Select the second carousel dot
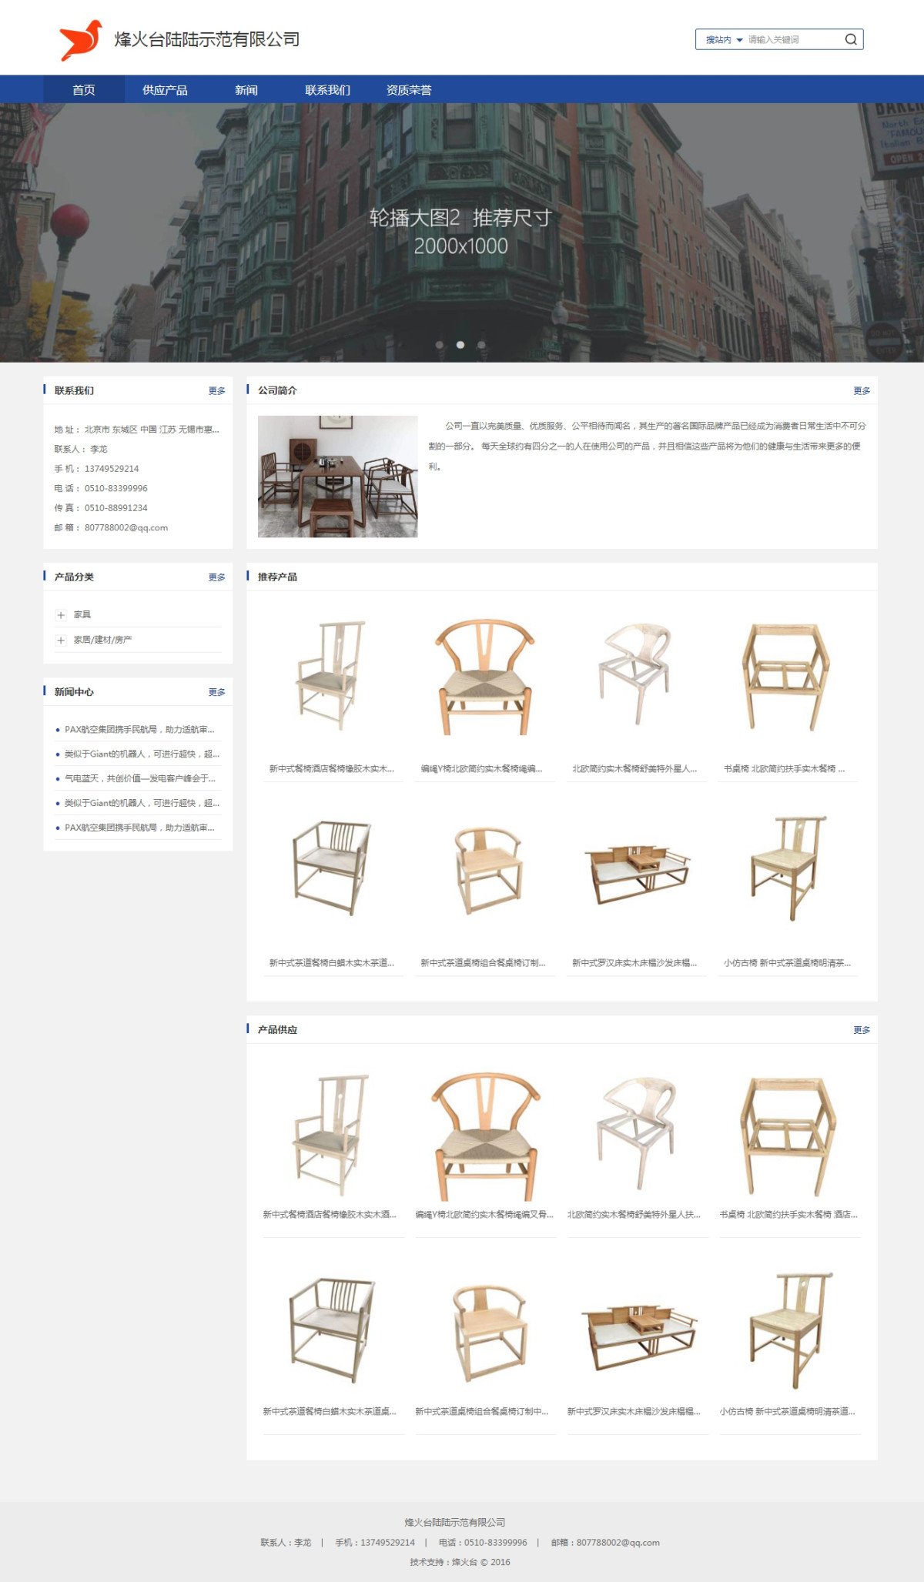The width and height of the screenshot is (924, 1582). pyautogui.click(x=460, y=345)
